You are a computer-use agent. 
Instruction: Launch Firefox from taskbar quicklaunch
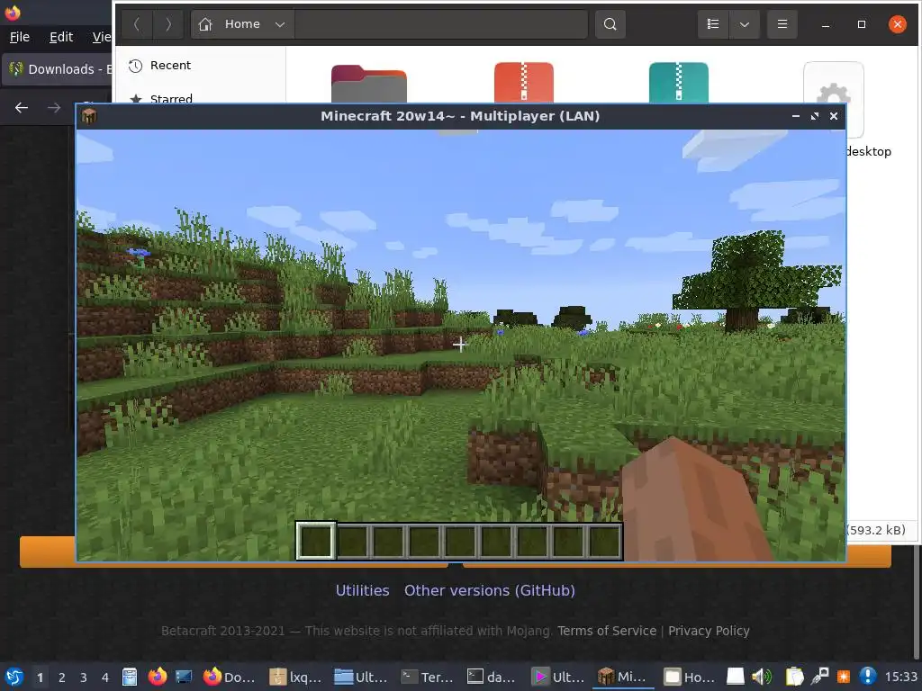point(157,677)
